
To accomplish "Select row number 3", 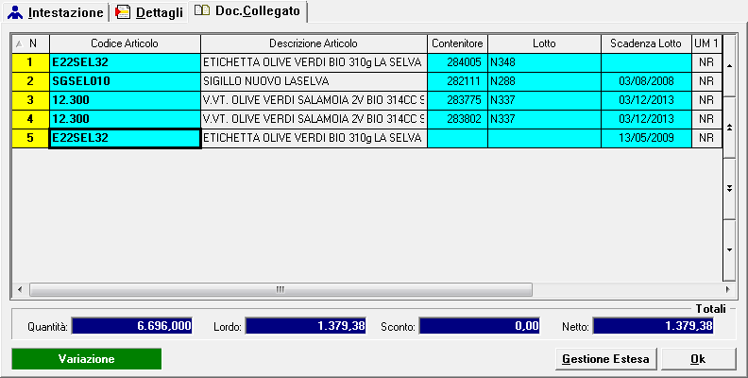I will point(30,100).
